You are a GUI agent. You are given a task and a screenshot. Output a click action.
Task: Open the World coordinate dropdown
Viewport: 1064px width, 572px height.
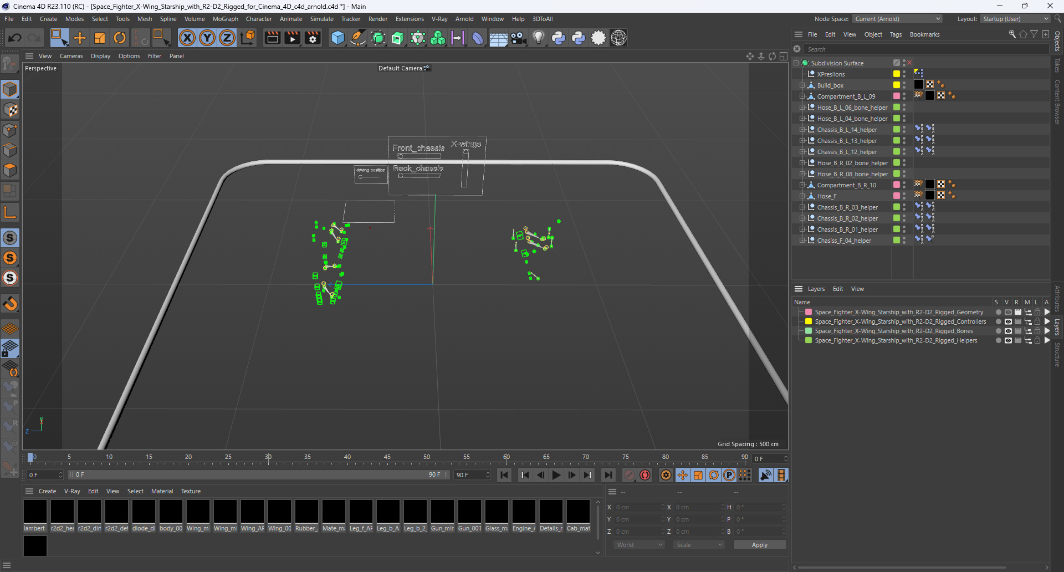click(639, 545)
